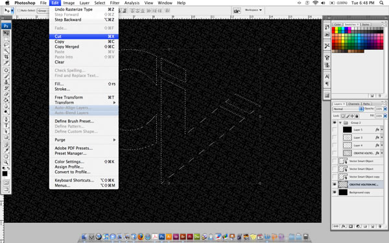Select the Brush tool
Screen dimensions: 389x243
(6, 76)
